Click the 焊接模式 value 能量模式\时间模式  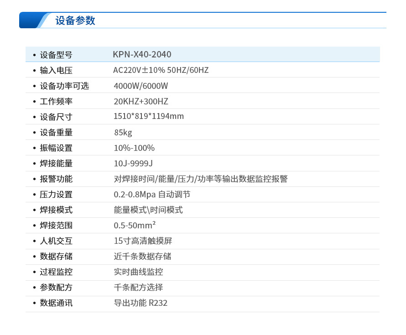(x=148, y=210)
